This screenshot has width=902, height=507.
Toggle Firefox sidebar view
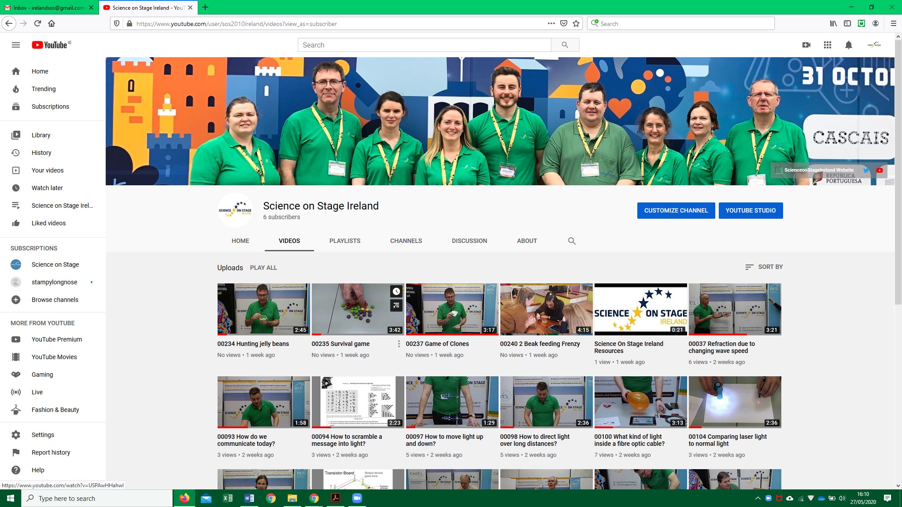click(x=847, y=23)
